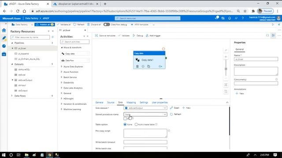Clone the Copy data1 activity using the copy icon
The height and width of the screenshot is (158, 282).
tap(148, 66)
